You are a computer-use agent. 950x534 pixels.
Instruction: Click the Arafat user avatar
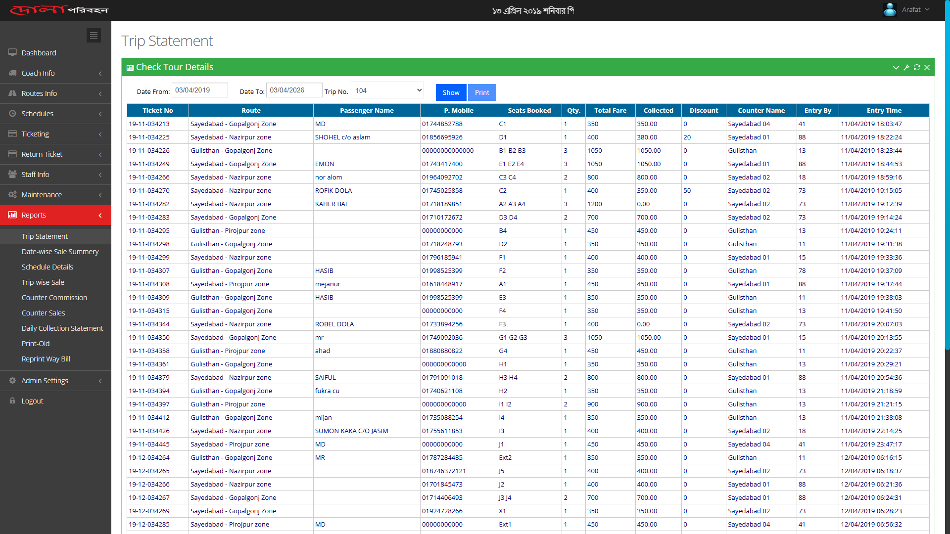point(890,10)
